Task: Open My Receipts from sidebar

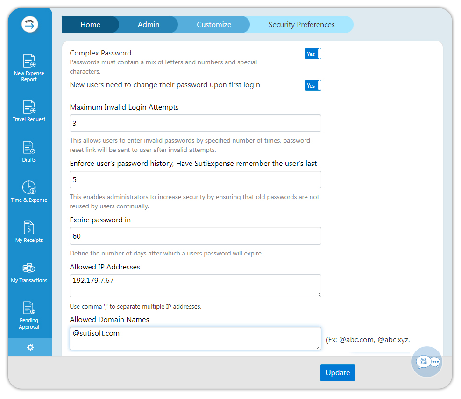Action: 29,232
